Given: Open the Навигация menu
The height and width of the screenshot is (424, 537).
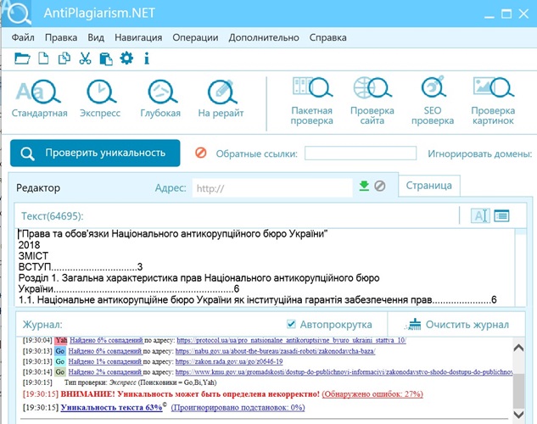Looking at the screenshot, I should pyautogui.click(x=138, y=37).
